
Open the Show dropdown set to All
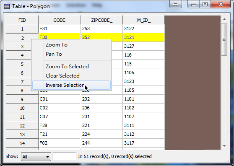pos(36,157)
